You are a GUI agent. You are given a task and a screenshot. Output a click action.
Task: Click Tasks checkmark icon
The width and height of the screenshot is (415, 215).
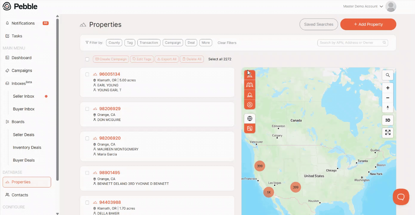click(x=7, y=36)
